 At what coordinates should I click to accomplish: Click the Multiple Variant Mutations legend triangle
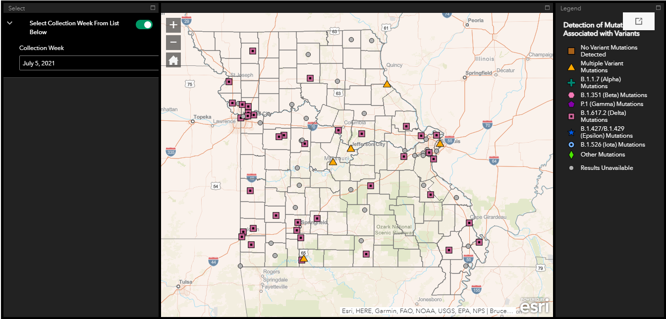coord(571,67)
